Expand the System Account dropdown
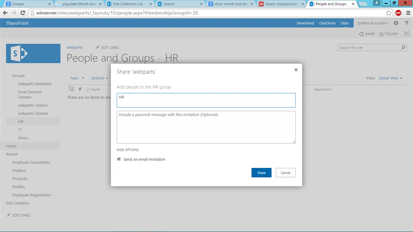This screenshot has height=232, width=413. point(372,23)
